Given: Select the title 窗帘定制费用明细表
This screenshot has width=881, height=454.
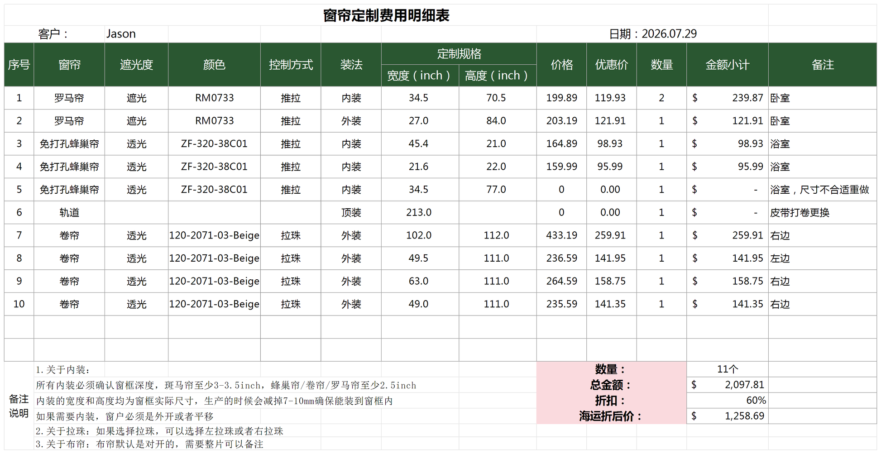Looking at the screenshot, I should tap(386, 15).
